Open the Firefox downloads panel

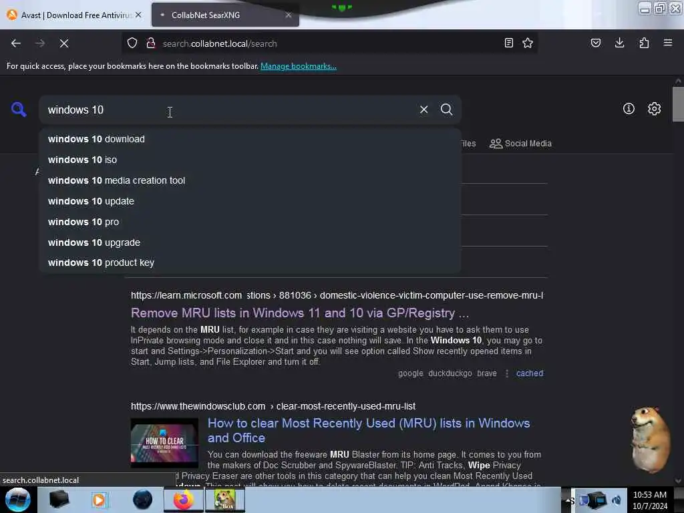(x=619, y=43)
